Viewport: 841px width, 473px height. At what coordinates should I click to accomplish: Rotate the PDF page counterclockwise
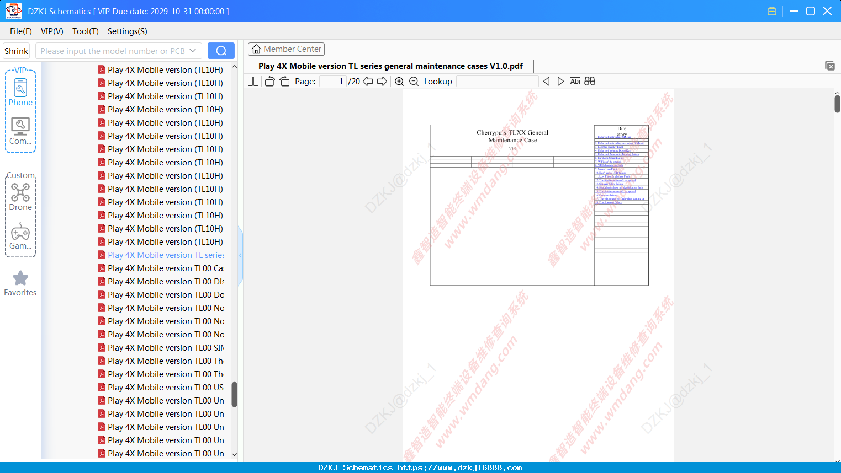(269, 82)
